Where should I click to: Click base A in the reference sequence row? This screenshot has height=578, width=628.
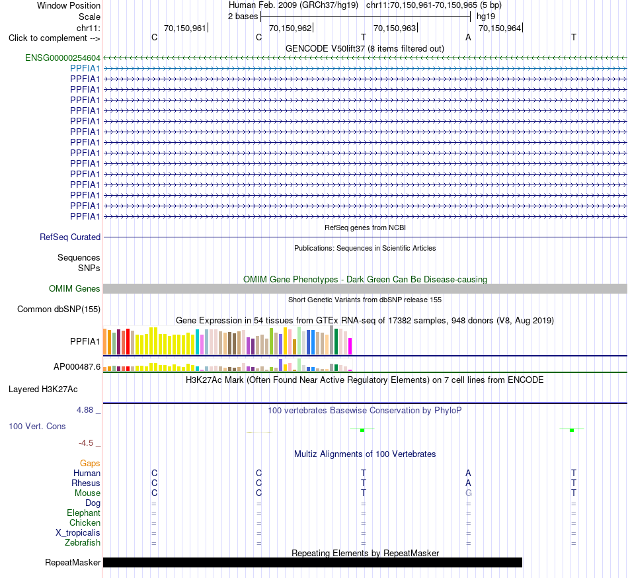468,38
